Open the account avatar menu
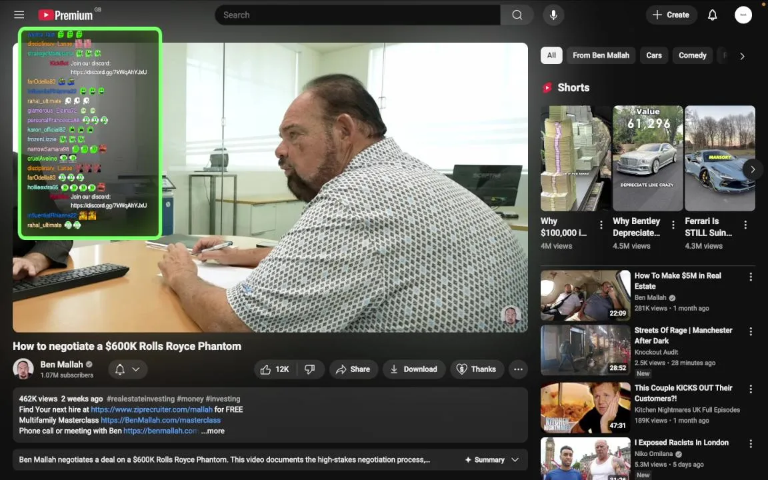The width and height of the screenshot is (768, 480). [743, 15]
